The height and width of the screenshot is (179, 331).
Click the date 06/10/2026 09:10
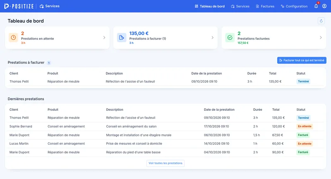click(217, 135)
